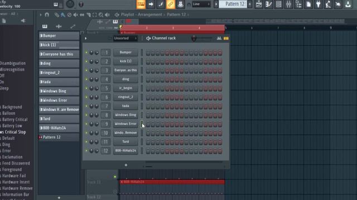Select the playlist Zoom magnifier tool

[x=101, y=15]
